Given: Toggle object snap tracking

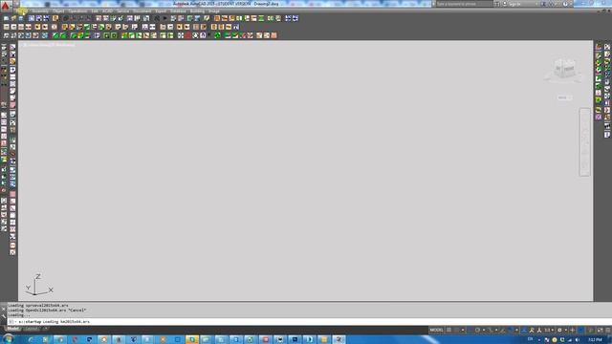Looking at the screenshot, I should pos(503,330).
